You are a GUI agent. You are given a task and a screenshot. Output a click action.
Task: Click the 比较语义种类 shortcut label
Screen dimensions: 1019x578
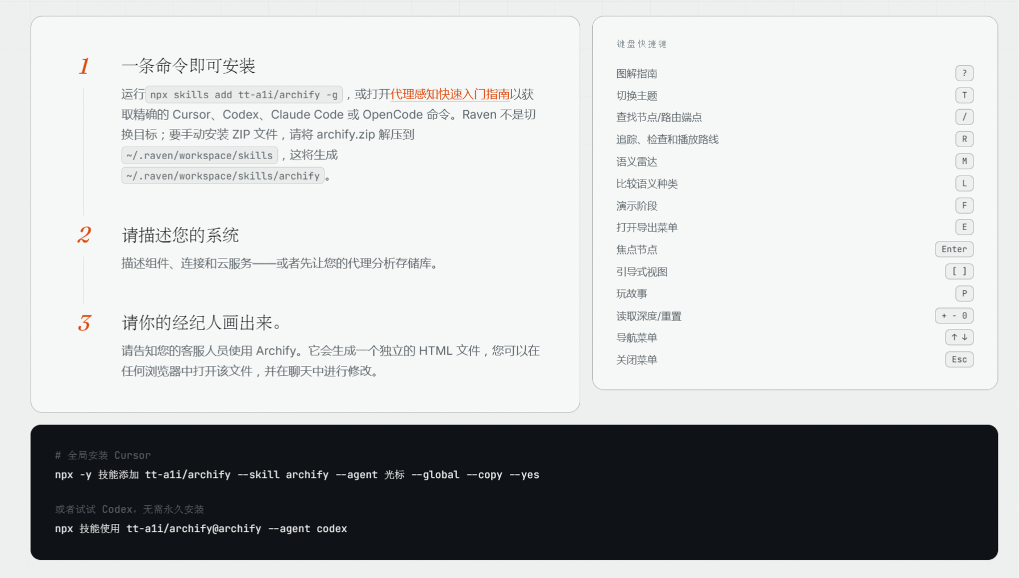pos(647,184)
